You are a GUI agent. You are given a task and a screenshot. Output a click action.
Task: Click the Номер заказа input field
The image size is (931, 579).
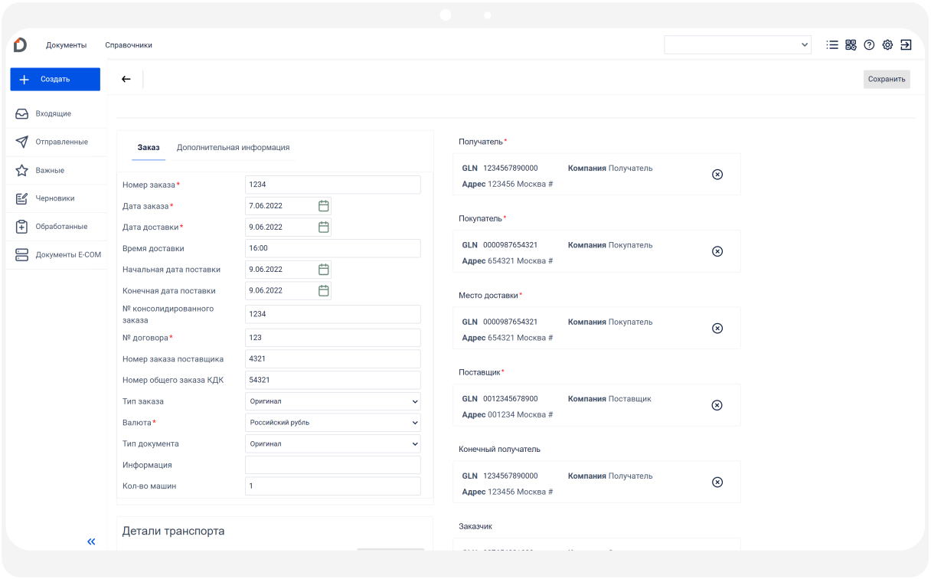(333, 185)
